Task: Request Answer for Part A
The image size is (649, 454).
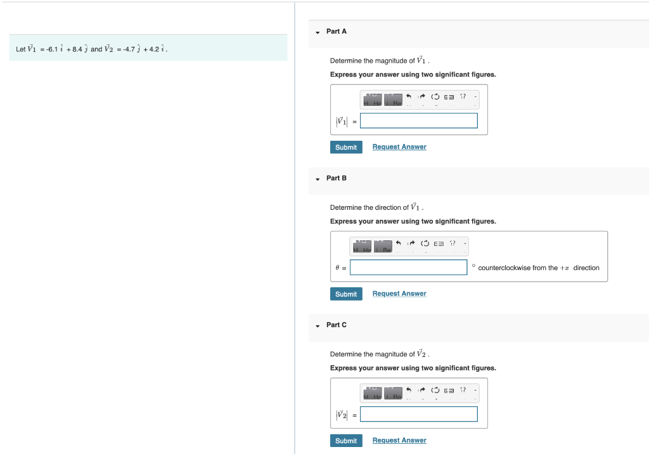Action: pos(399,146)
